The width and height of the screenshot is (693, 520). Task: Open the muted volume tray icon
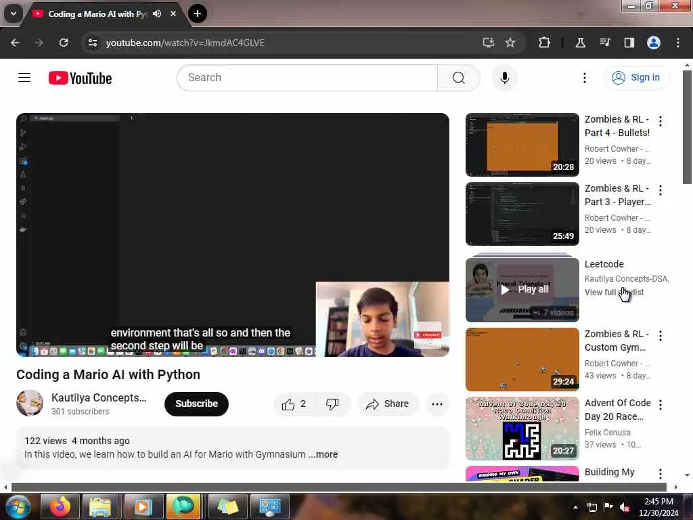click(x=625, y=507)
